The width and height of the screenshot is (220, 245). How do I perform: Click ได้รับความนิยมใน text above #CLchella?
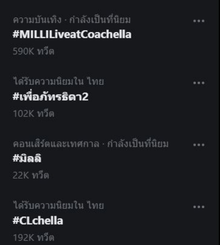48,206
